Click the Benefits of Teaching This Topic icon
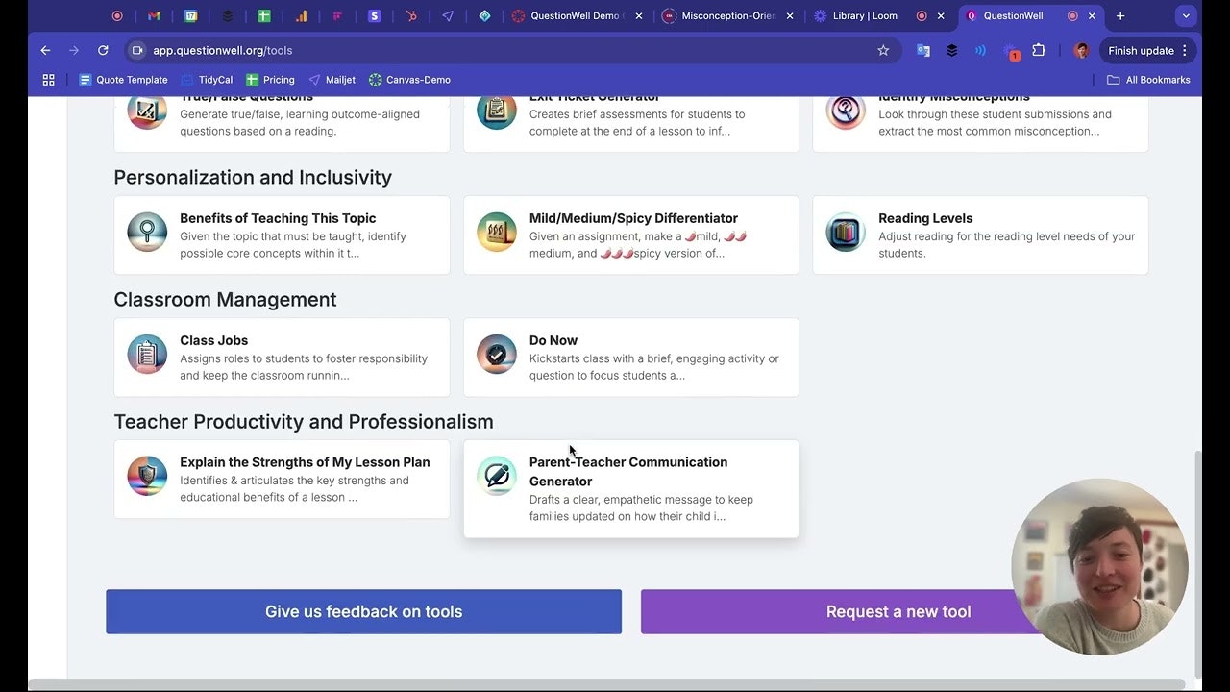This screenshot has width=1230, height=692. pos(147,233)
